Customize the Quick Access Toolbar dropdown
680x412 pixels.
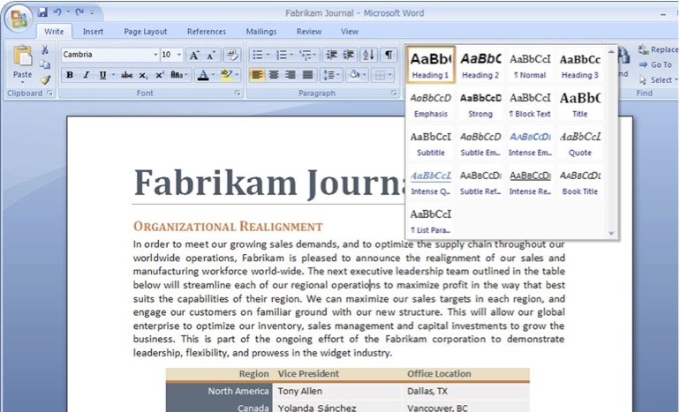click(x=92, y=12)
